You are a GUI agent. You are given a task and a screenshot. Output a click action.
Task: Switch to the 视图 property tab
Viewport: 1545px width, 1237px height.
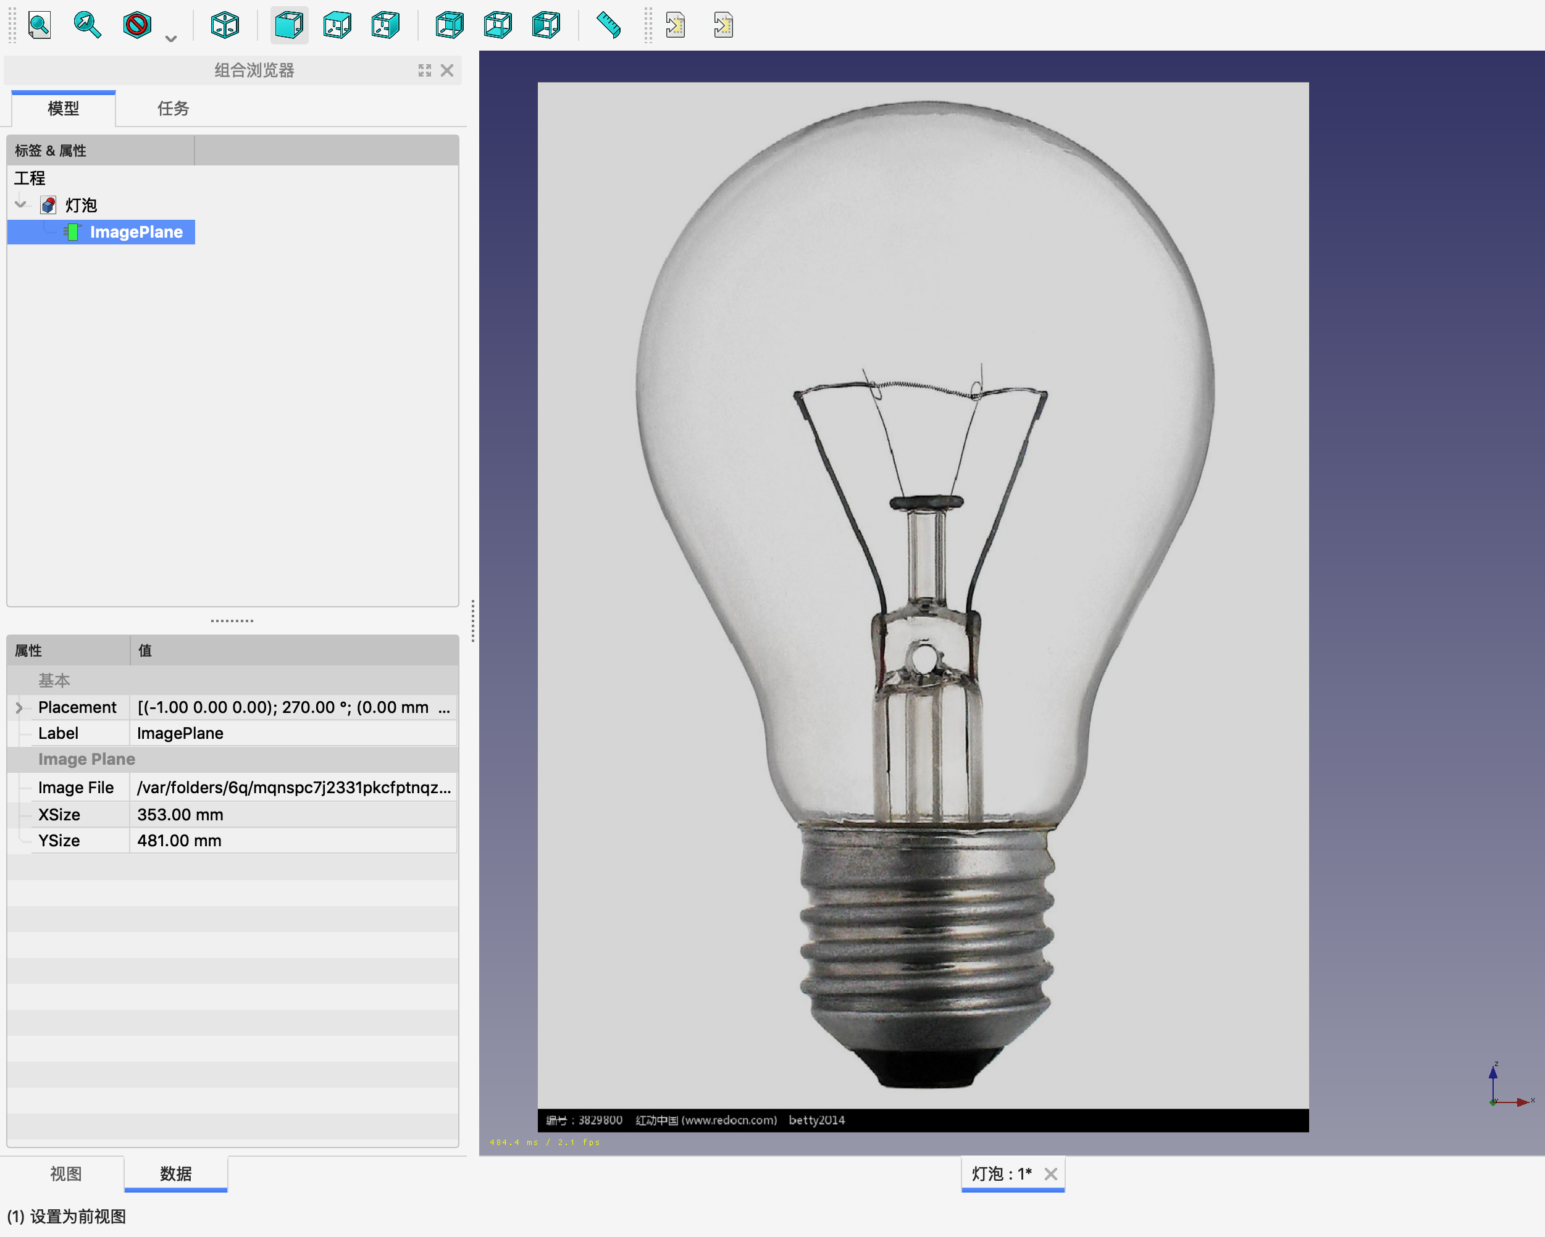click(x=65, y=1173)
